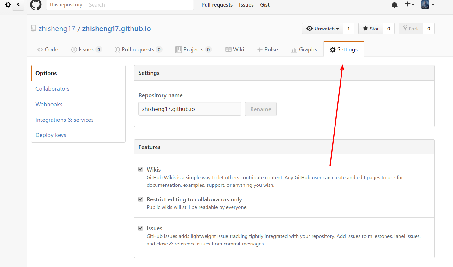The image size is (453, 267).
Task: Open the user avatar profile menu
Action: [x=428, y=4]
